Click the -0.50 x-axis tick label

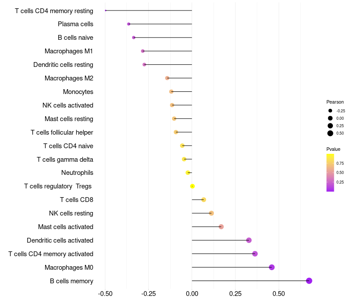pos(105,294)
